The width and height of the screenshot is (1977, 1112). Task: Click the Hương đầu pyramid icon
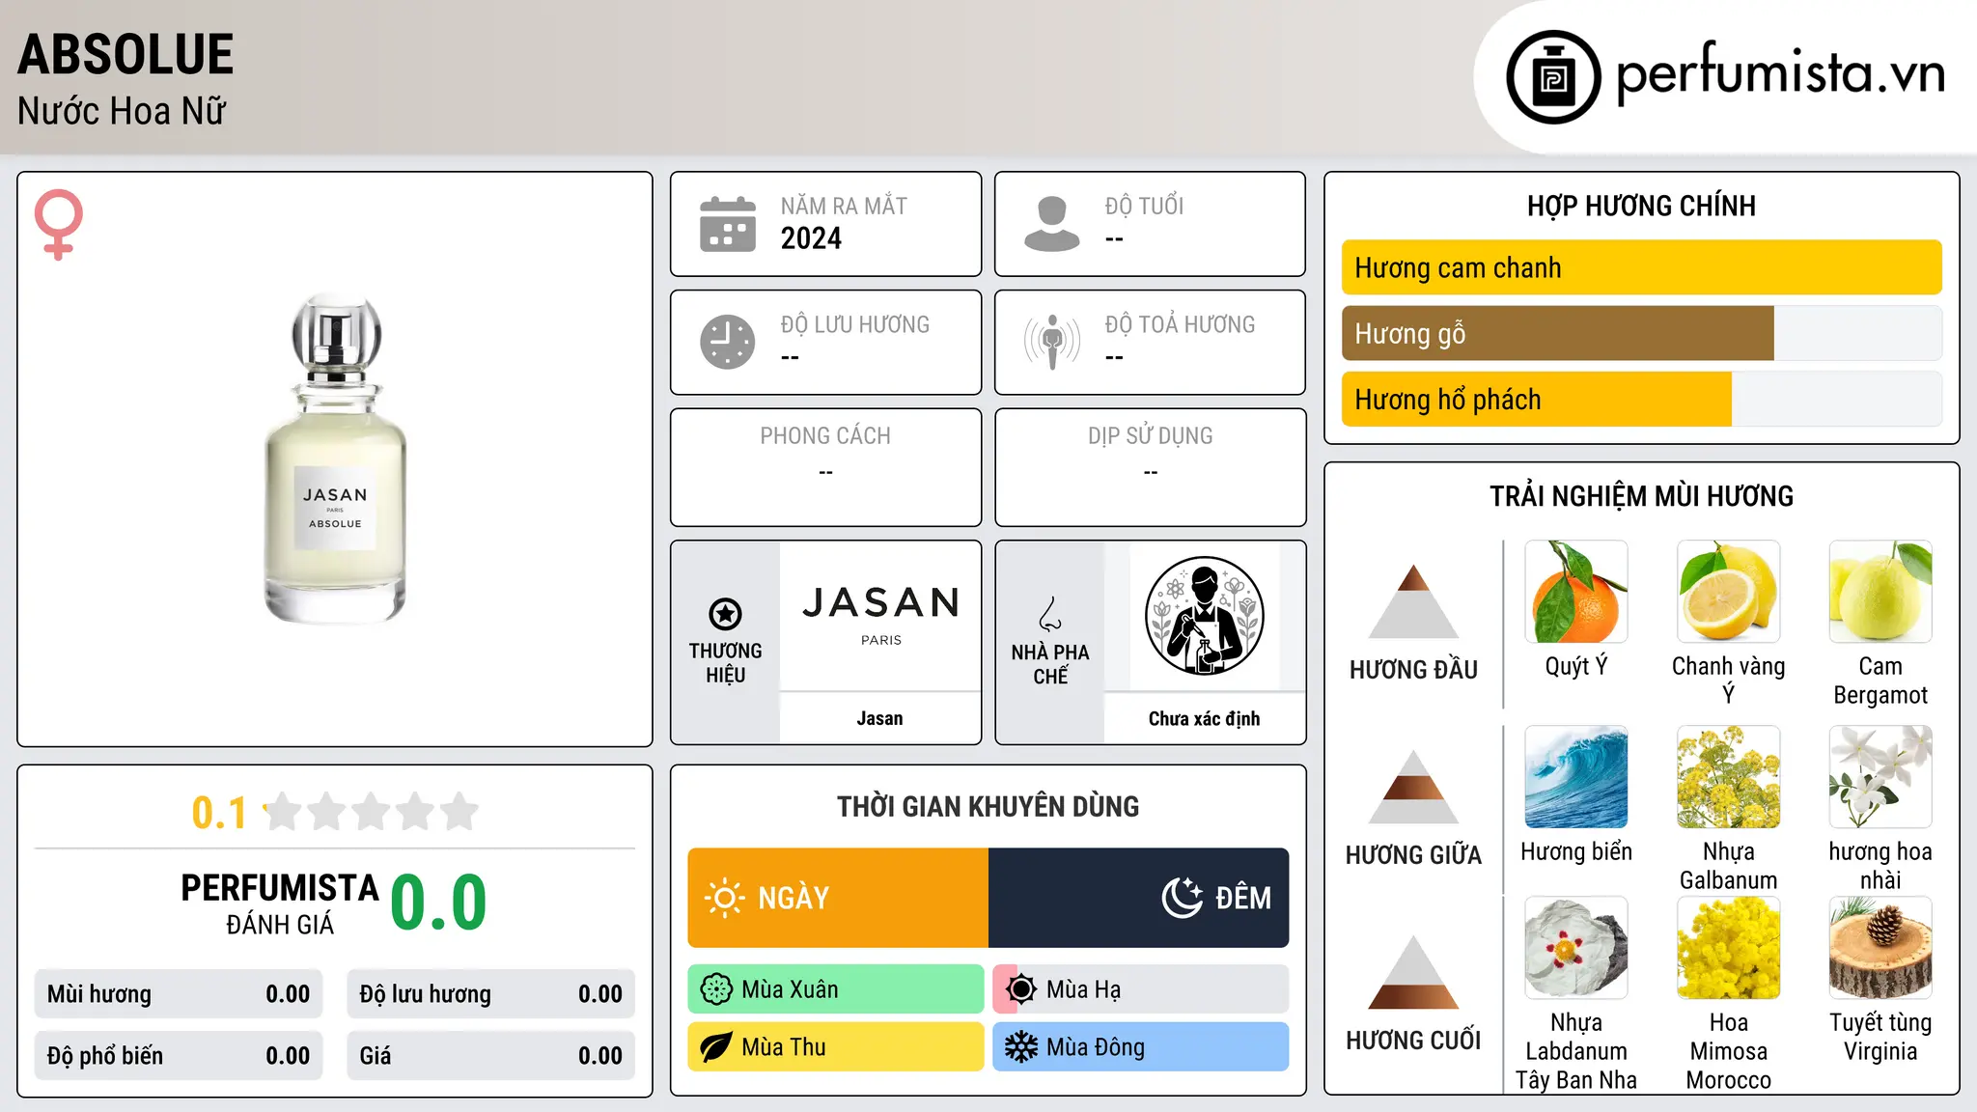(x=1414, y=601)
